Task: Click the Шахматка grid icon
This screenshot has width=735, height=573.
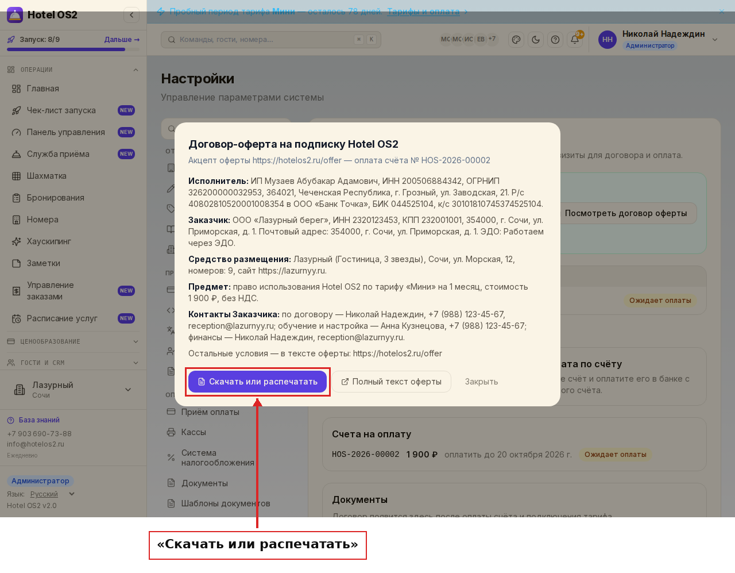Action: [x=17, y=176]
